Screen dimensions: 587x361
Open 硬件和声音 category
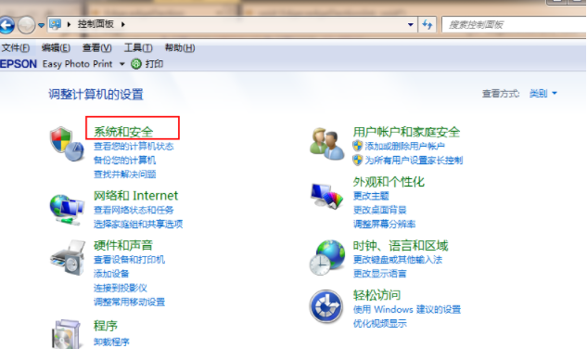(x=122, y=245)
